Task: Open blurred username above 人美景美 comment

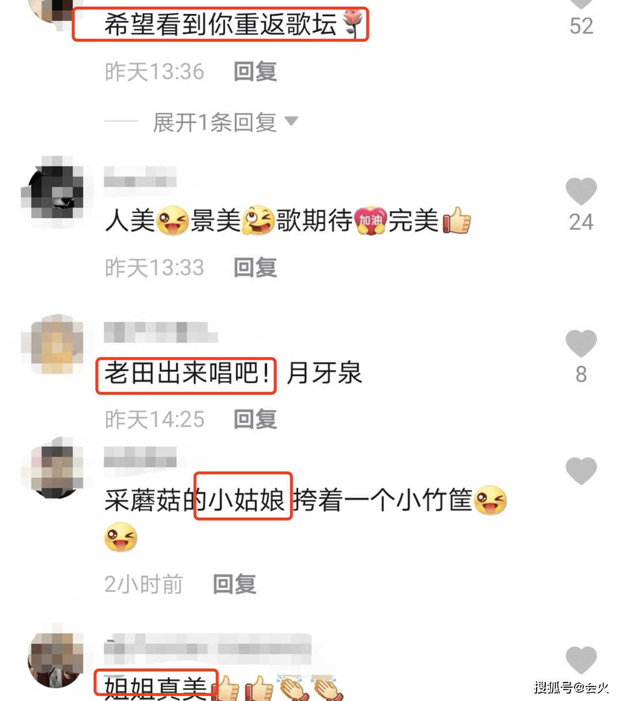Action: tap(140, 178)
